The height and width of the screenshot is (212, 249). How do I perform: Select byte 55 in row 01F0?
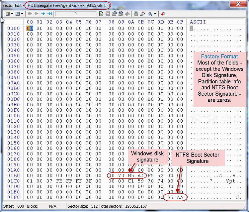pyautogui.click(x=170, y=197)
